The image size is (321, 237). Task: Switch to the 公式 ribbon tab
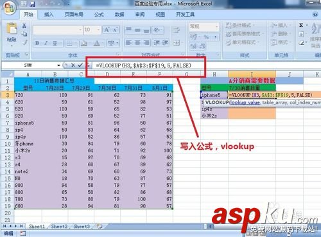(x=99, y=15)
